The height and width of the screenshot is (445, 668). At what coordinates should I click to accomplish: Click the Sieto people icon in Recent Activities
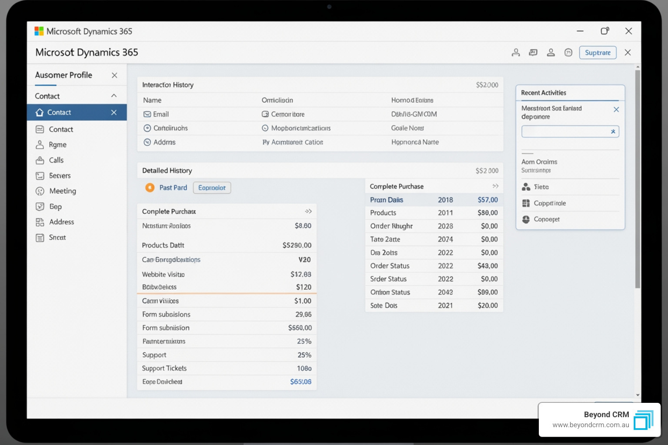(x=526, y=187)
